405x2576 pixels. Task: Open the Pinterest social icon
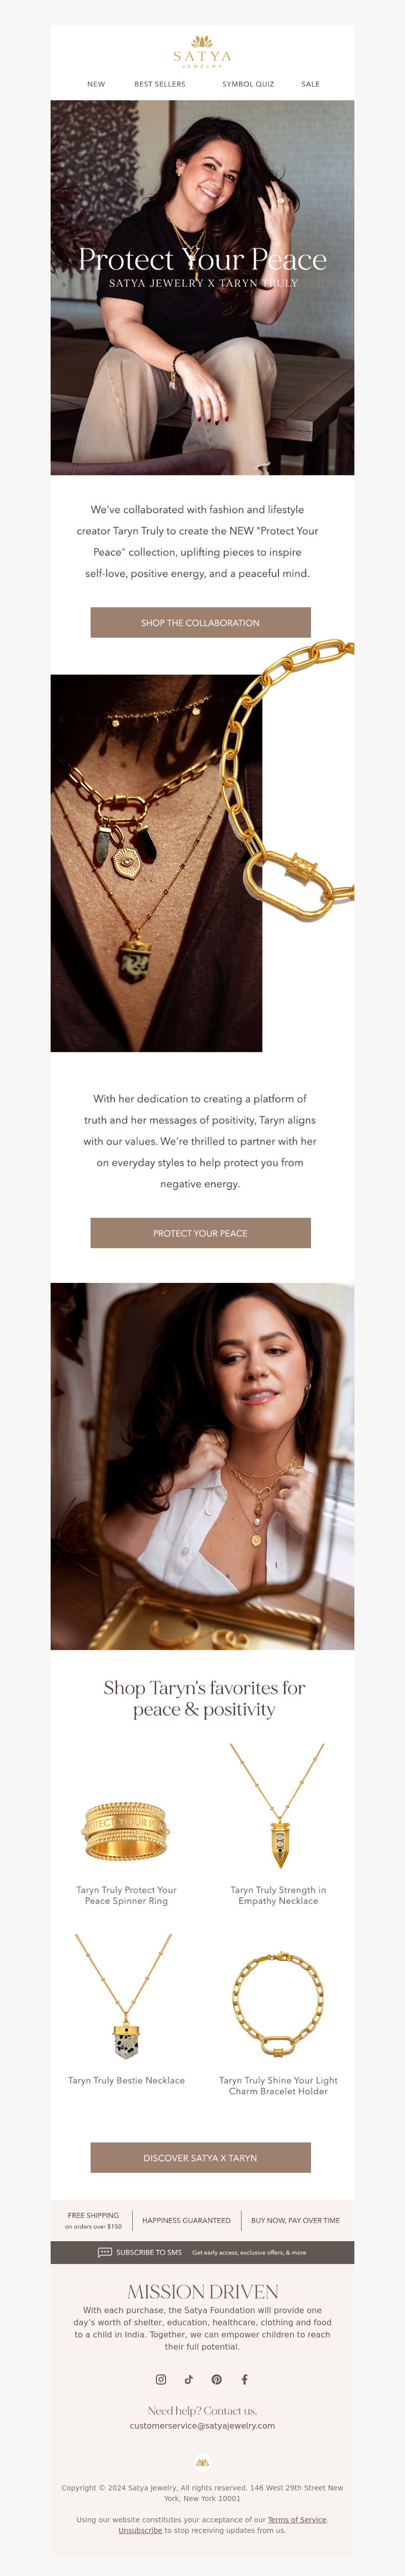click(216, 2379)
